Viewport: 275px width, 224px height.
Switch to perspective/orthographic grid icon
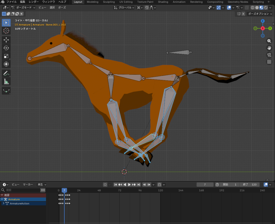point(269,62)
